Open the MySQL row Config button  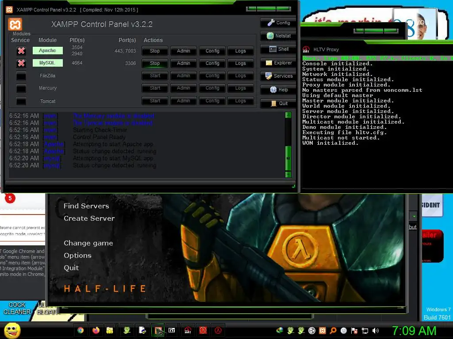tap(212, 63)
